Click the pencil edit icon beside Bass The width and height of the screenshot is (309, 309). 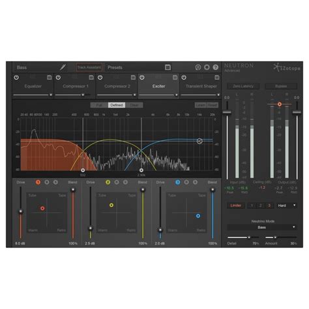[x=63, y=67]
